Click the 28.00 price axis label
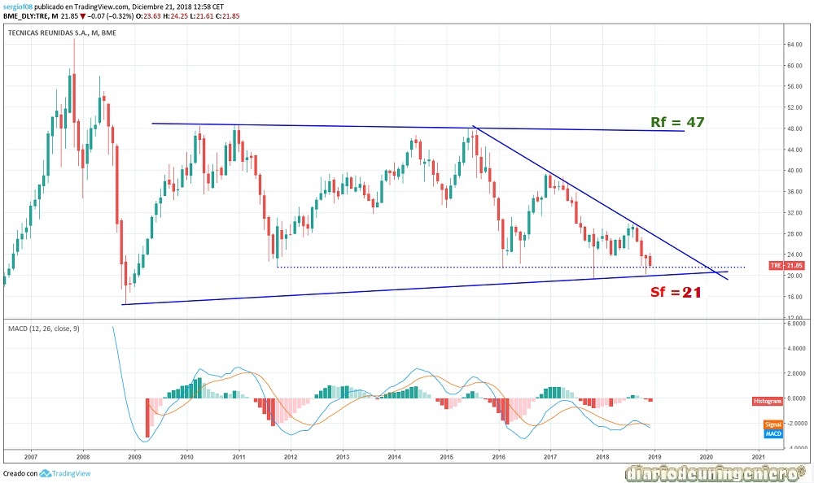Image resolution: width=814 pixels, height=483 pixels. click(x=794, y=234)
